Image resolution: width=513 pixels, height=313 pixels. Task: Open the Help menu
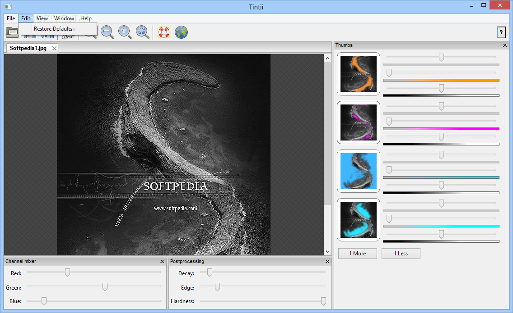(86, 18)
